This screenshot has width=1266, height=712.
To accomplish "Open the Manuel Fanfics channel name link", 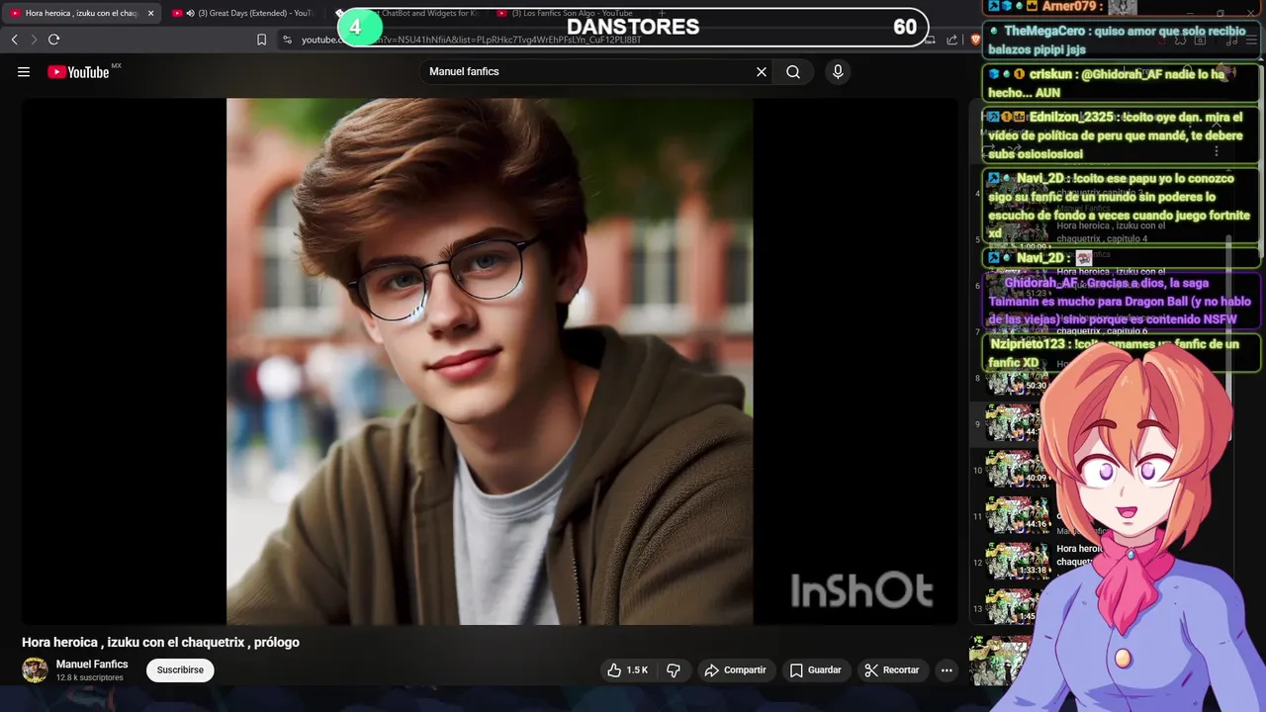I will (92, 664).
